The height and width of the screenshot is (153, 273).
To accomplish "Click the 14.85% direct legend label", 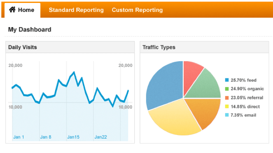I will tap(245, 107).
